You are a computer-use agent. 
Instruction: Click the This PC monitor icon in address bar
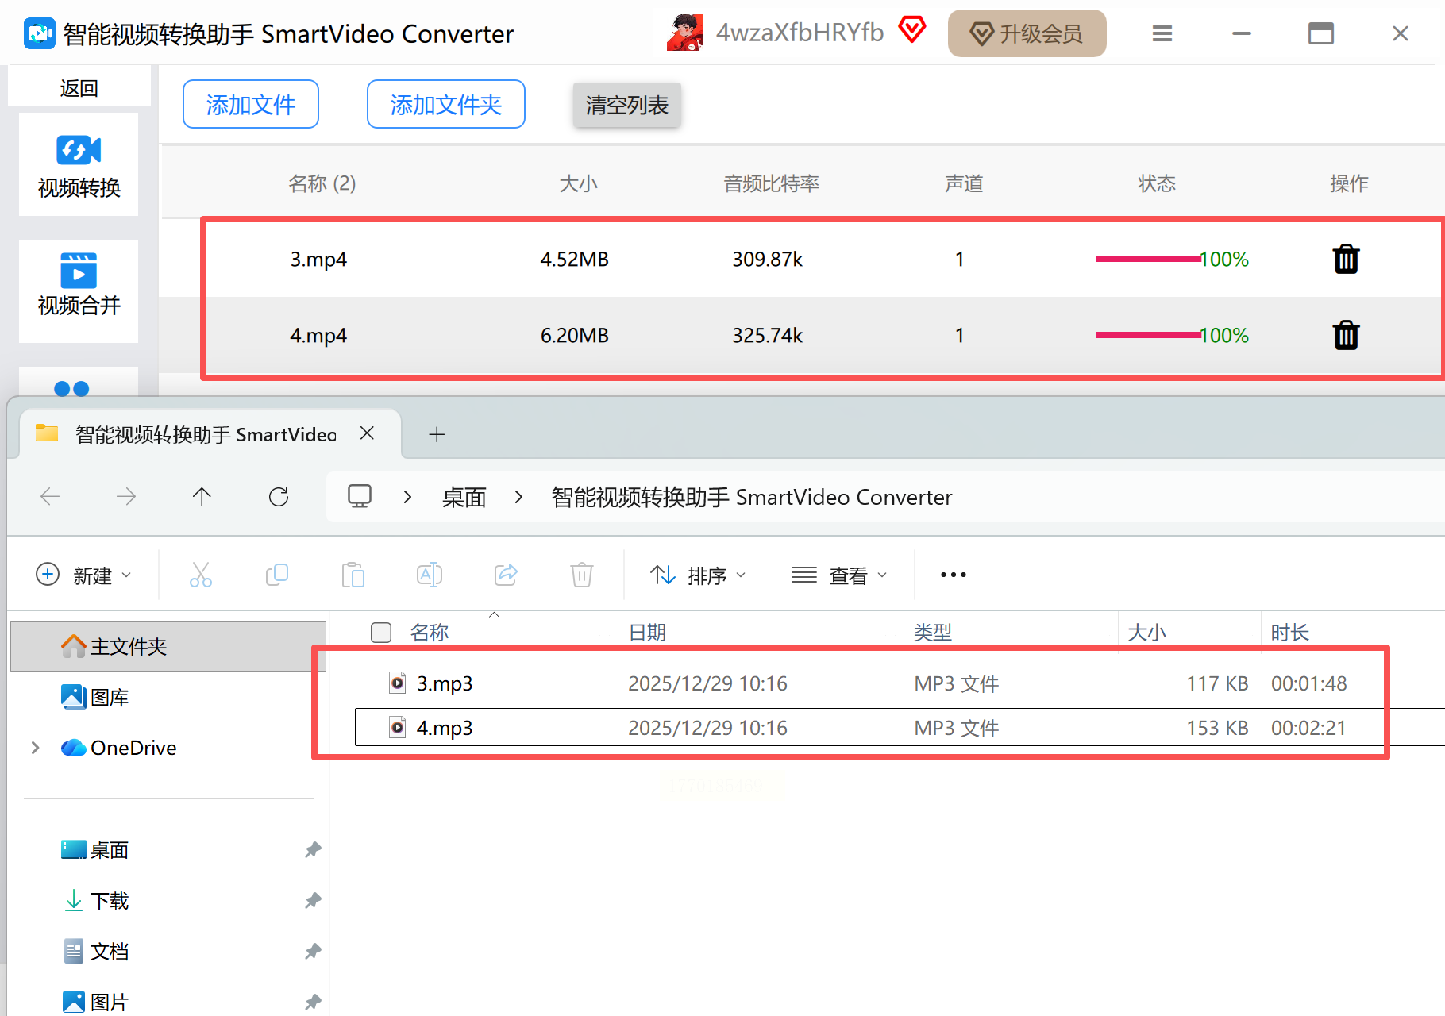tap(360, 497)
